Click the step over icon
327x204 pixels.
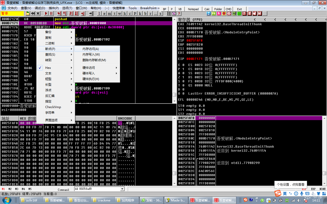[64, 13]
